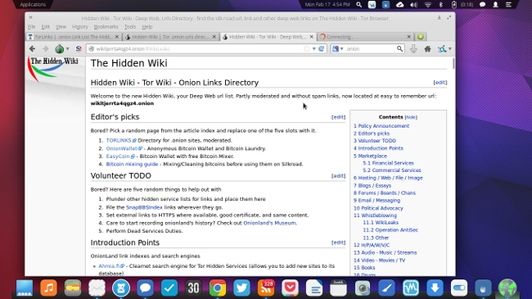Open RSS reader with 328 badge

(x=266, y=288)
